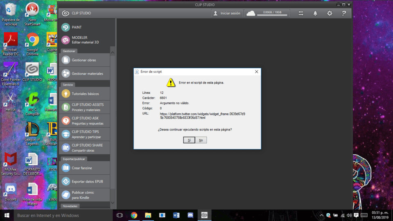
Task: Open volume control in system tray
Action: coord(349,215)
